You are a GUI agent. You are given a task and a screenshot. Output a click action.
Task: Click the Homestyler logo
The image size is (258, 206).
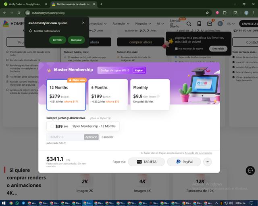pos(14,24)
